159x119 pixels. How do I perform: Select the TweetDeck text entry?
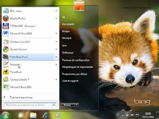pos(16,72)
